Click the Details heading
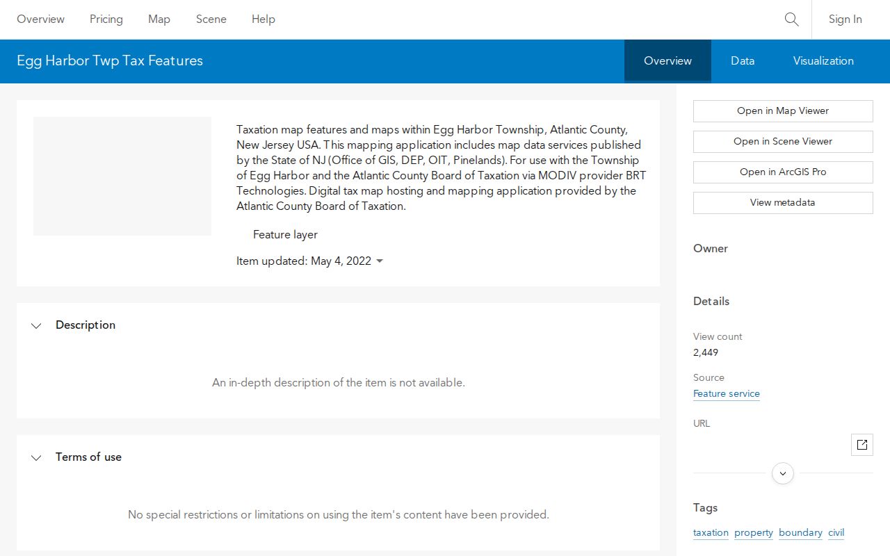This screenshot has width=890, height=556. coord(711,302)
